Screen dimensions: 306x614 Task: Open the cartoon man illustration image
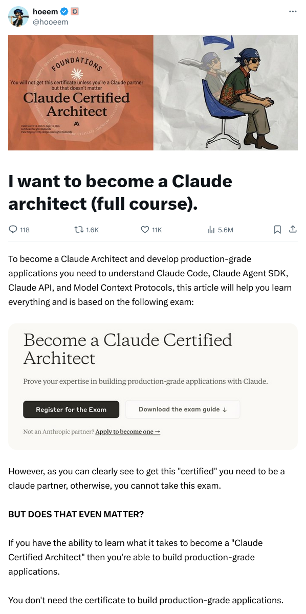click(x=225, y=92)
